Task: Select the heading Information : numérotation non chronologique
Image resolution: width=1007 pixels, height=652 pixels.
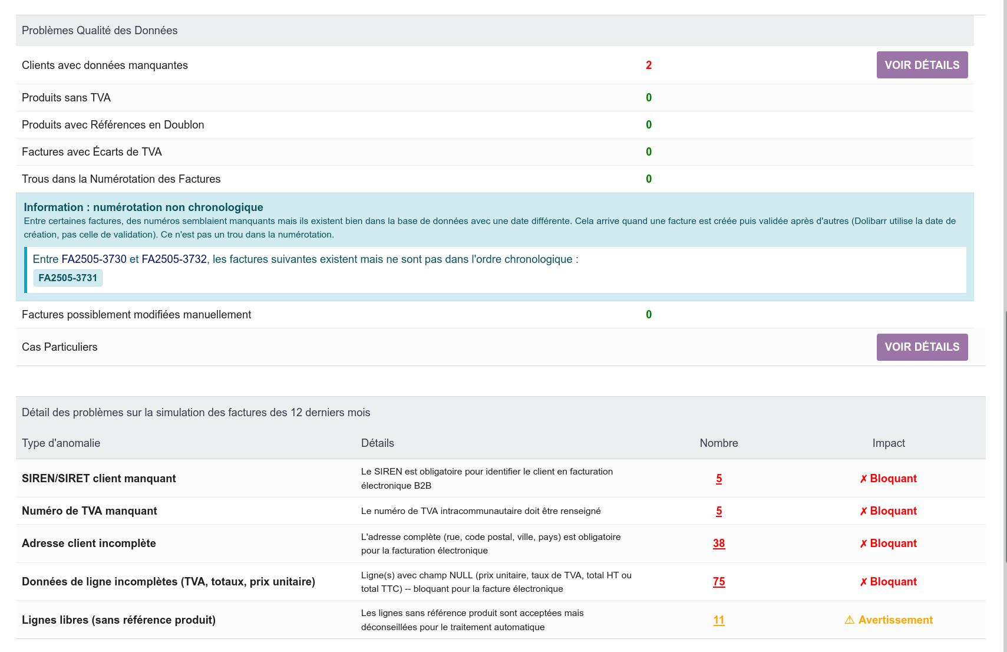Action: click(x=143, y=208)
